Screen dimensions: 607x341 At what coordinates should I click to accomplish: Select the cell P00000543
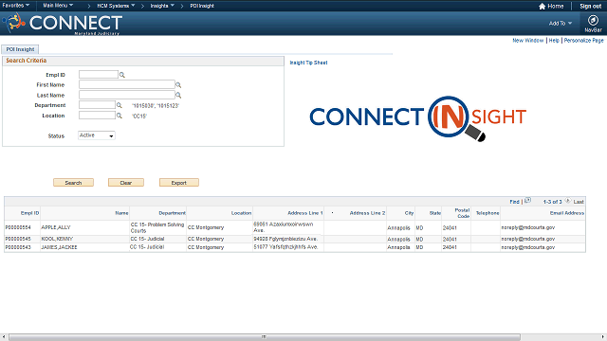tap(18, 247)
